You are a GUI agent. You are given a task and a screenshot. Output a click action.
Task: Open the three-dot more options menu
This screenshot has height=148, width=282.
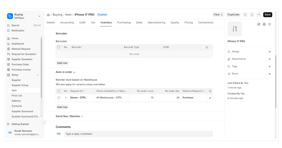[259, 15]
